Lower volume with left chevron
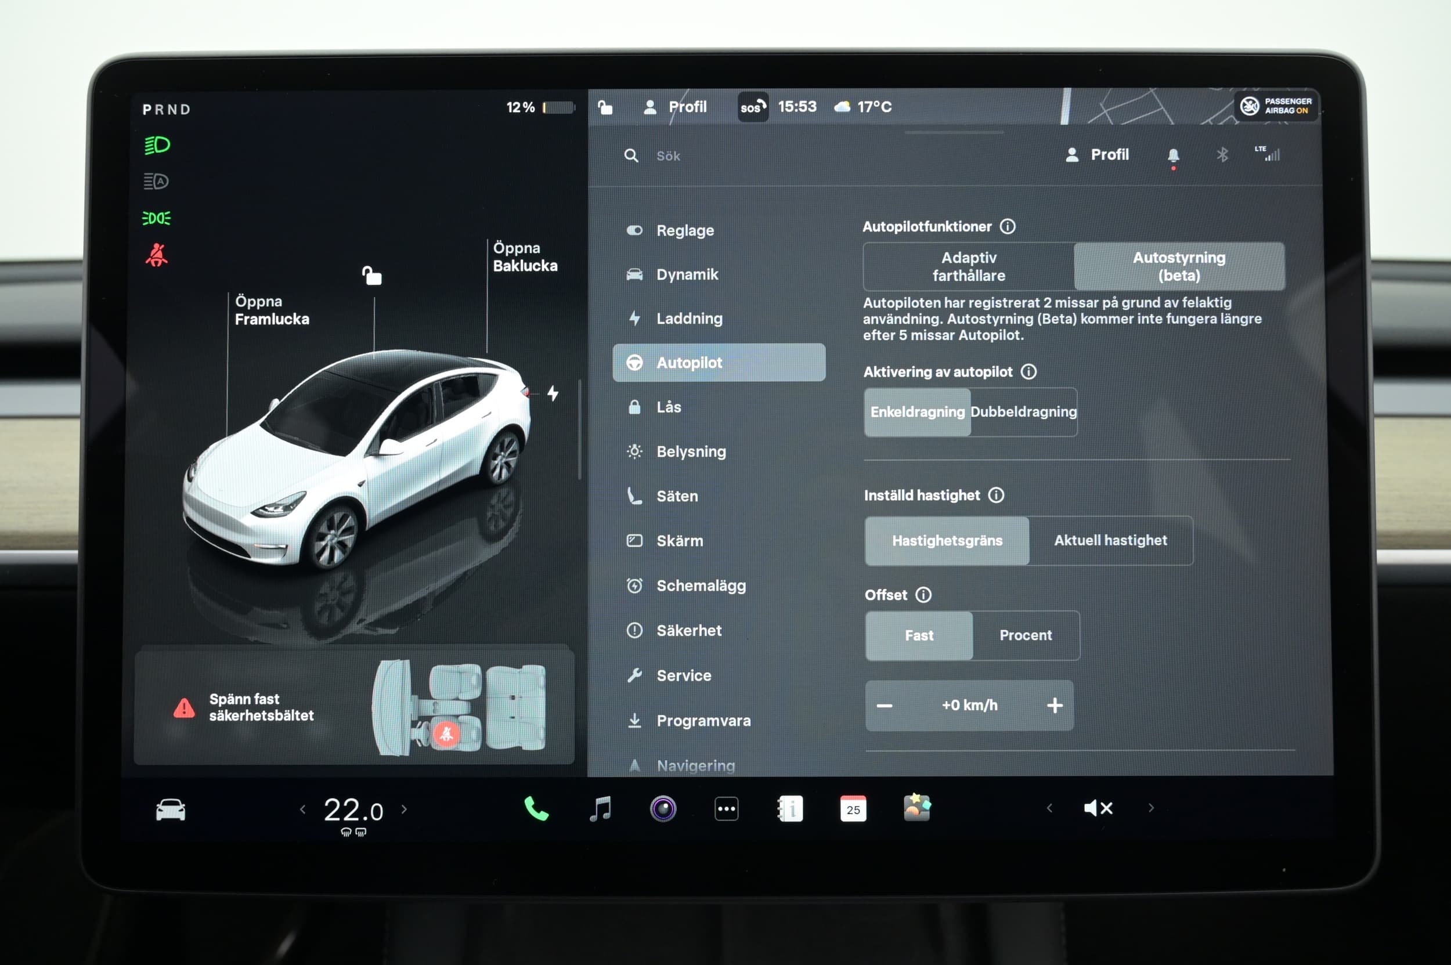Screen dimensions: 1451x965 tap(1049, 808)
